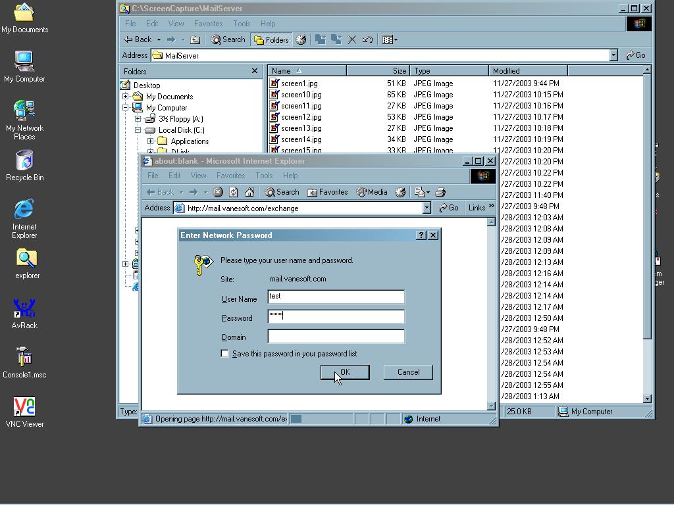Expand the Links toolbar chevron

click(491, 206)
